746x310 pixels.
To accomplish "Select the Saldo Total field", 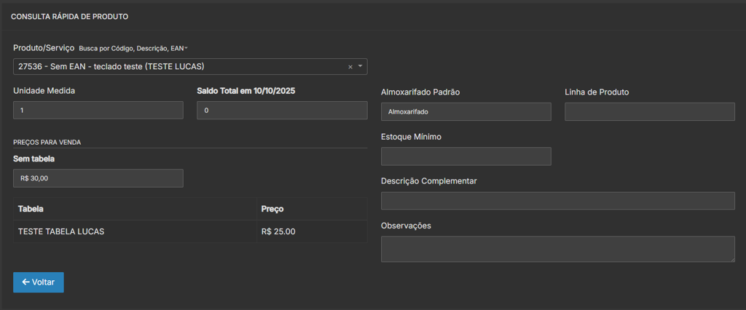I will tap(282, 111).
